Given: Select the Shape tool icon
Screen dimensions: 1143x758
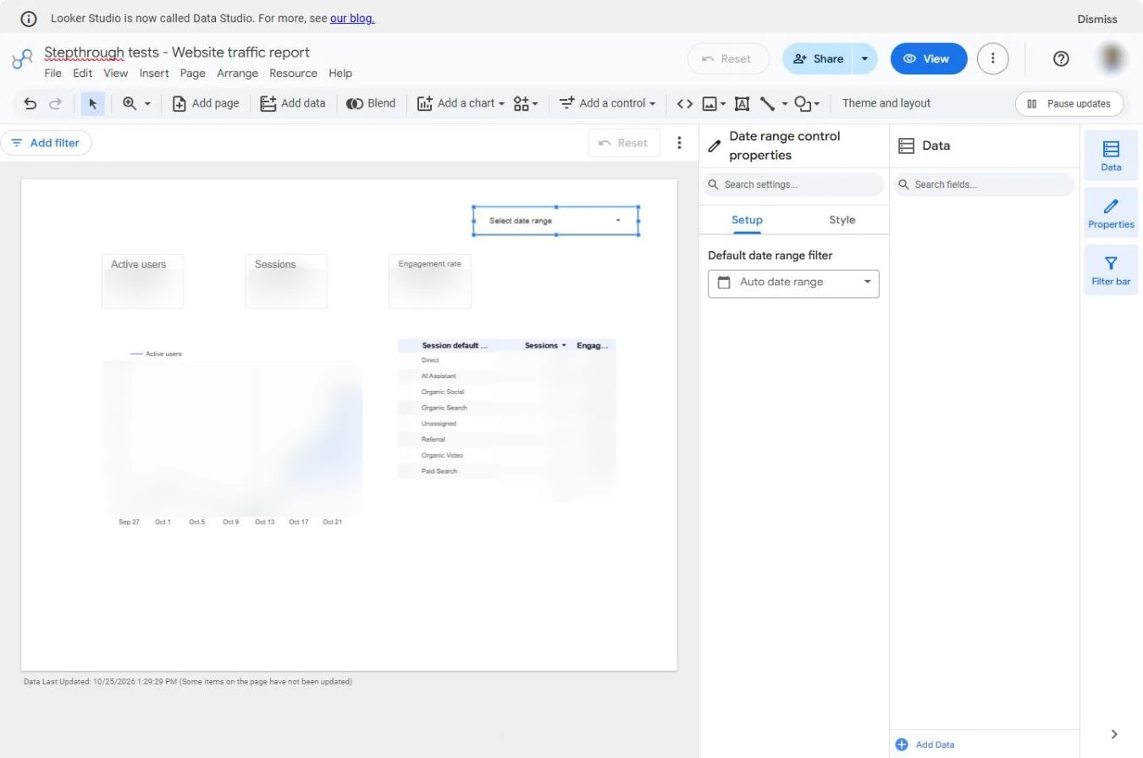Looking at the screenshot, I should click(803, 103).
